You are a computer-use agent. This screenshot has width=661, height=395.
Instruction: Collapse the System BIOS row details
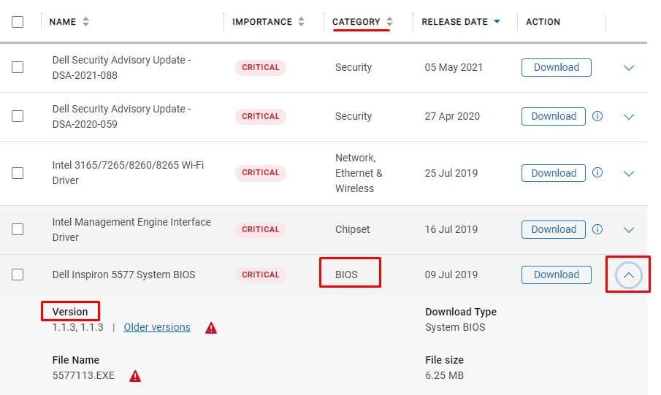click(x=628, y=275)
